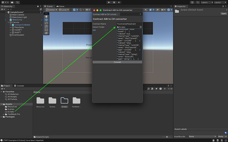Open the AssetBundle variant None dropdown
The height and width of the screenshot is (142, 228).
click(x=223, y=137)
